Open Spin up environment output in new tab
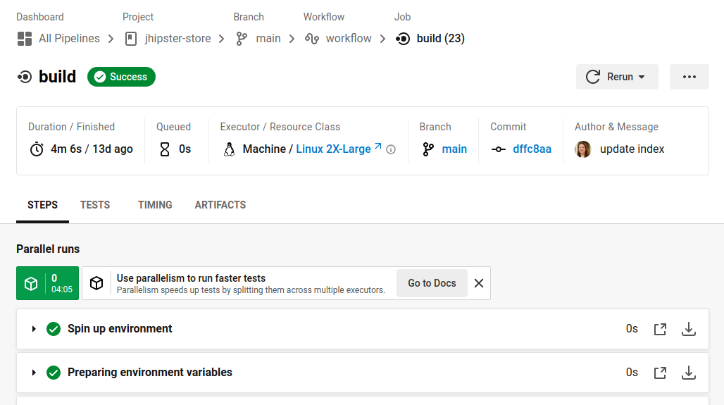 (660, 329)
